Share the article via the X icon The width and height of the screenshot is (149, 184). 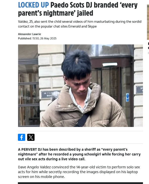pyautogui.click(x=31, y=137)
